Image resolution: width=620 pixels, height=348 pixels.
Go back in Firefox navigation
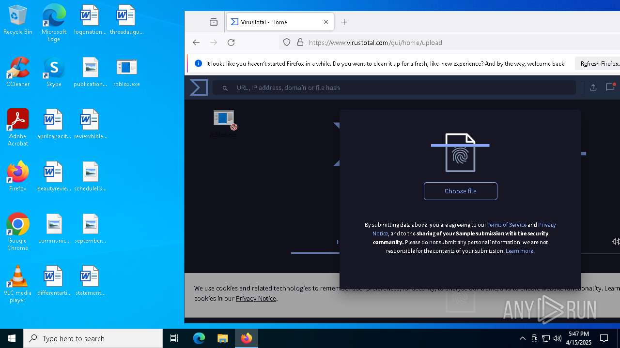pos(196,43)
